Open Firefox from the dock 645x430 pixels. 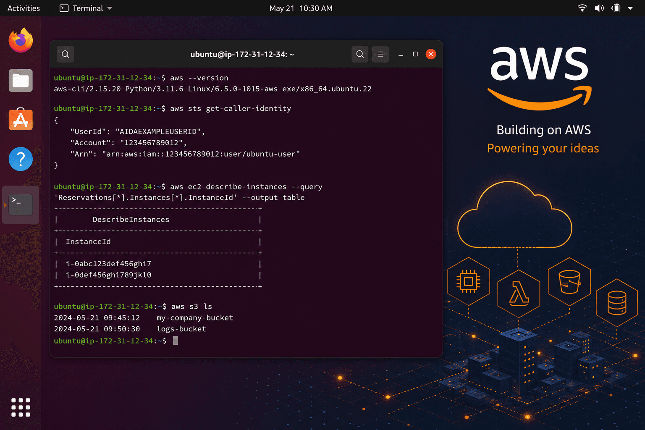coord(21,41)
